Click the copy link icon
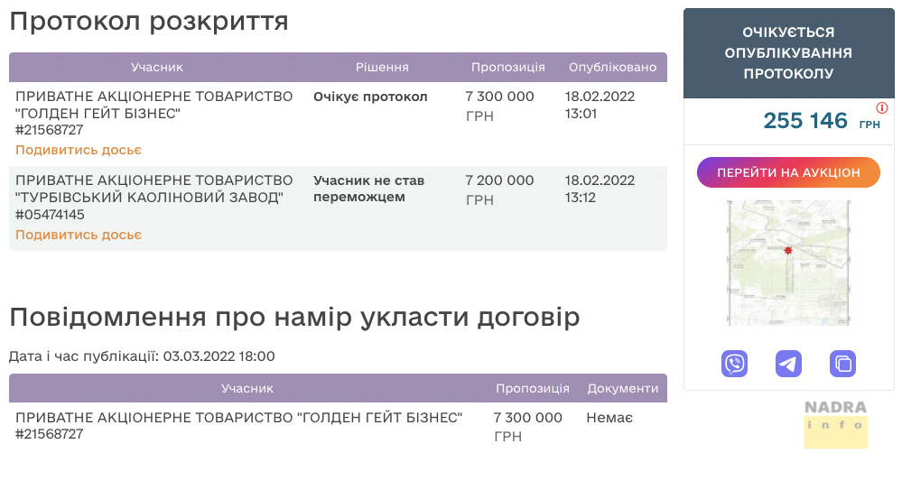Viewport: 902px width, 481px height. [842, 364]
